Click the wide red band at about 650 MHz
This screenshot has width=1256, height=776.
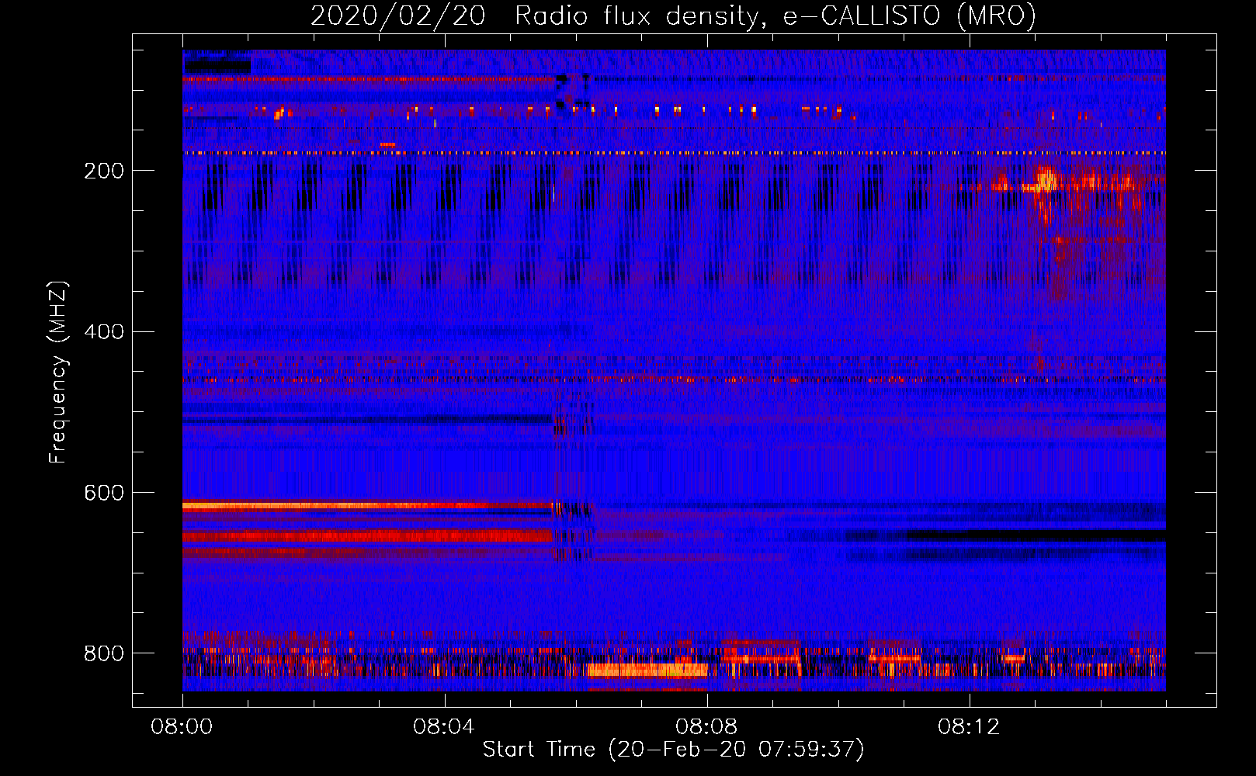365,536
